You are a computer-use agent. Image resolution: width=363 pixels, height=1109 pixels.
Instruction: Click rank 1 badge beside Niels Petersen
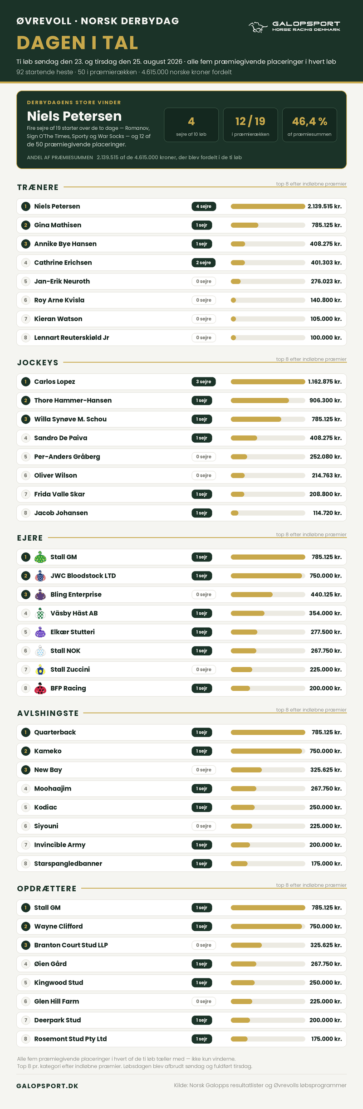pyautogui.click(x=25, y=206)
